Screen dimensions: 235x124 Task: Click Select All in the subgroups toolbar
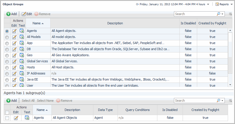coord(28,101)
